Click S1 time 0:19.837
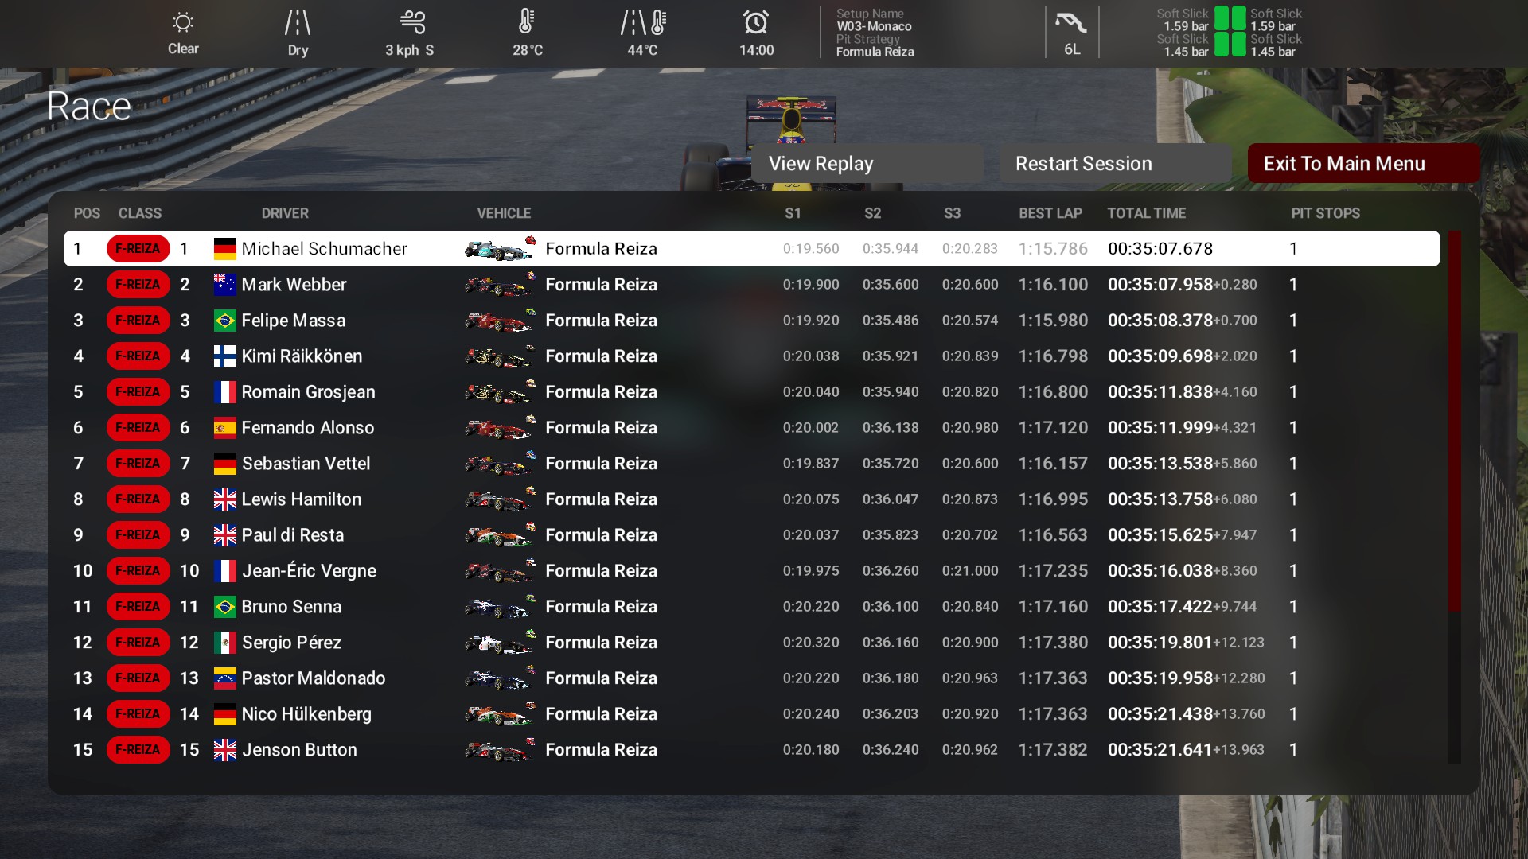 [811, 464]
